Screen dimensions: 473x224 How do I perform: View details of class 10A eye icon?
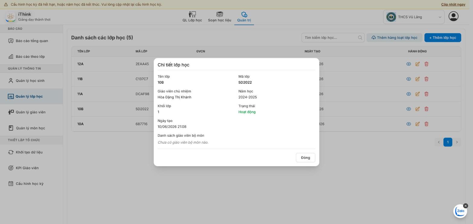tap(408, 124)
